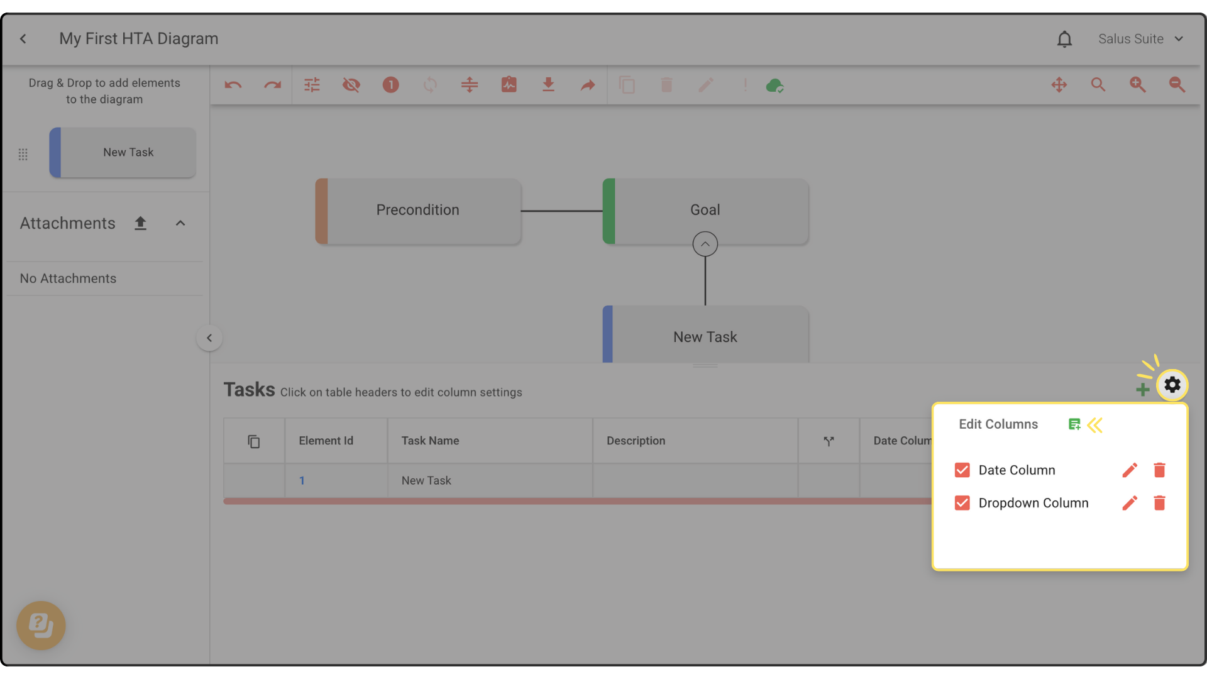This screenshot has height=679, width=1207.
Task: Collapse children under the Goal node
Action: point(705,244)
